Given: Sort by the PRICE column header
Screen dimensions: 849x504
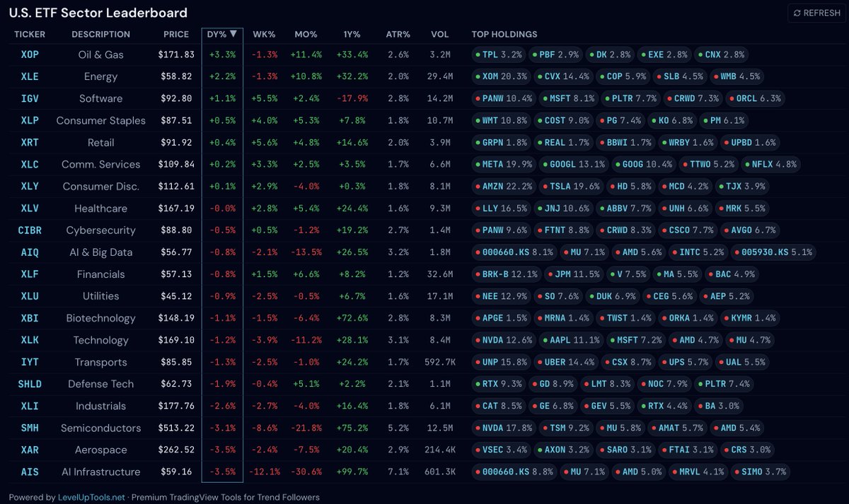Looking at the screenshot, I should pos(176,34).
